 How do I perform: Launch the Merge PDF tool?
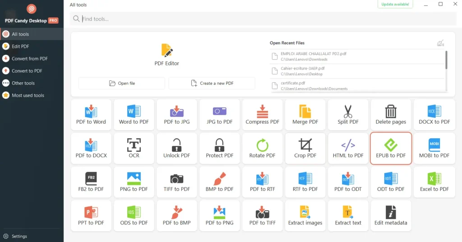point(305,115)
